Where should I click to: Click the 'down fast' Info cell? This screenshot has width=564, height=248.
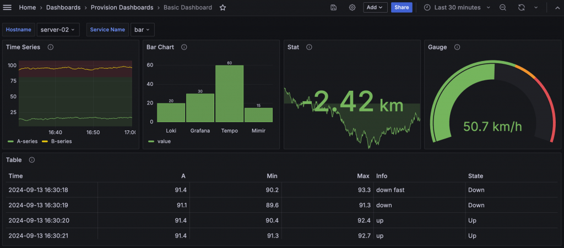pos(419,190)
